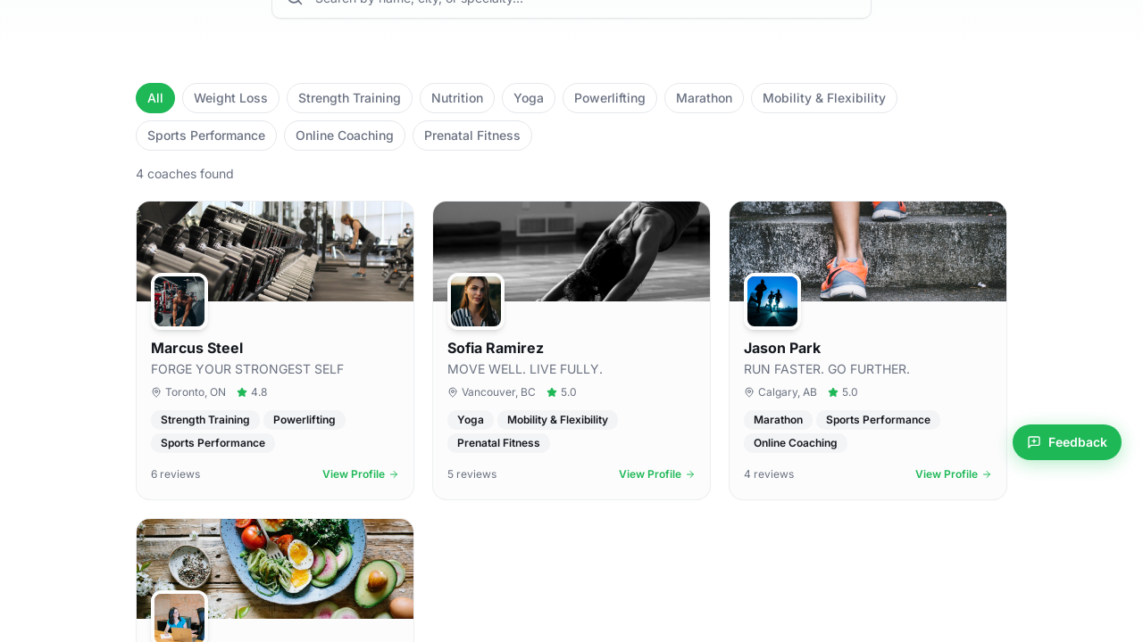Click the 4 coaches found text
The height and width of the screenshot is (642, 1143).
click(185, 174)
